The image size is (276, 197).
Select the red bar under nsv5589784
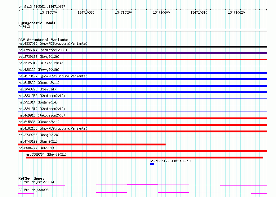point(145,158)
